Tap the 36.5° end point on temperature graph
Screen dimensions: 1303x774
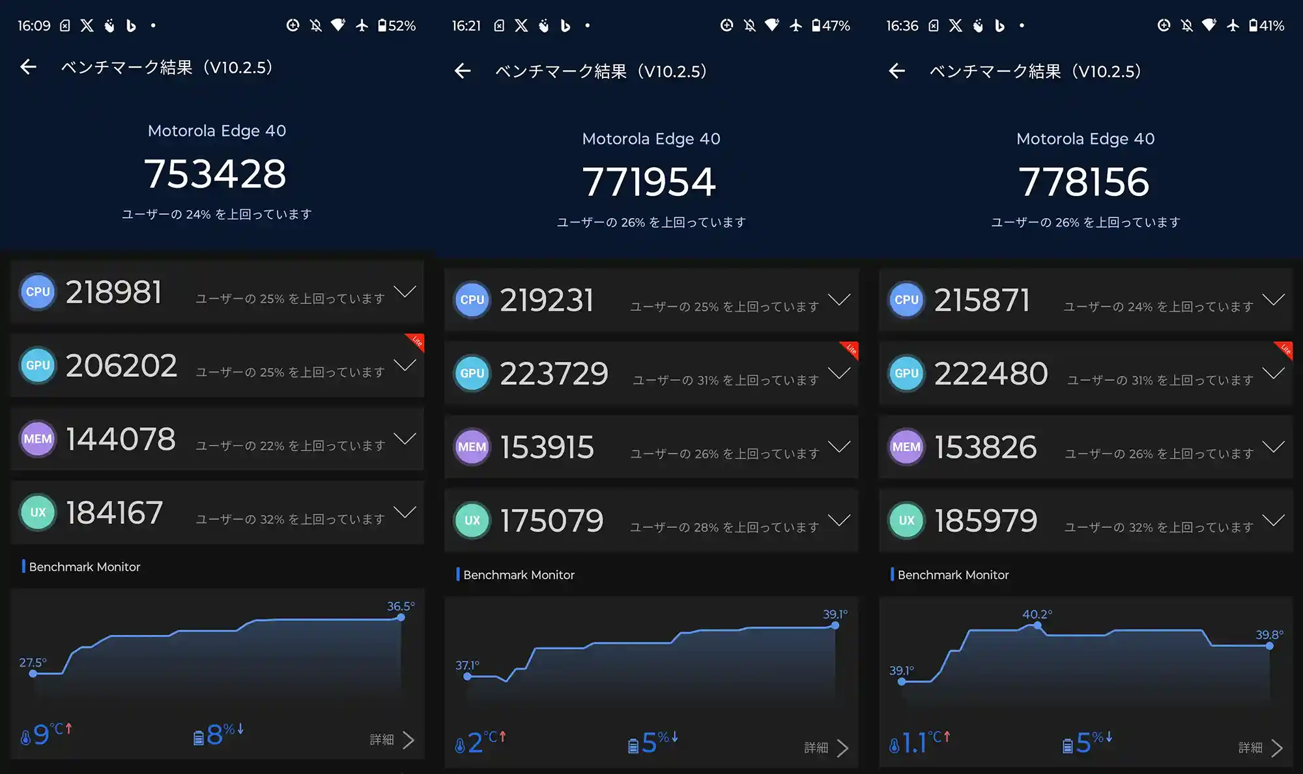401,617
